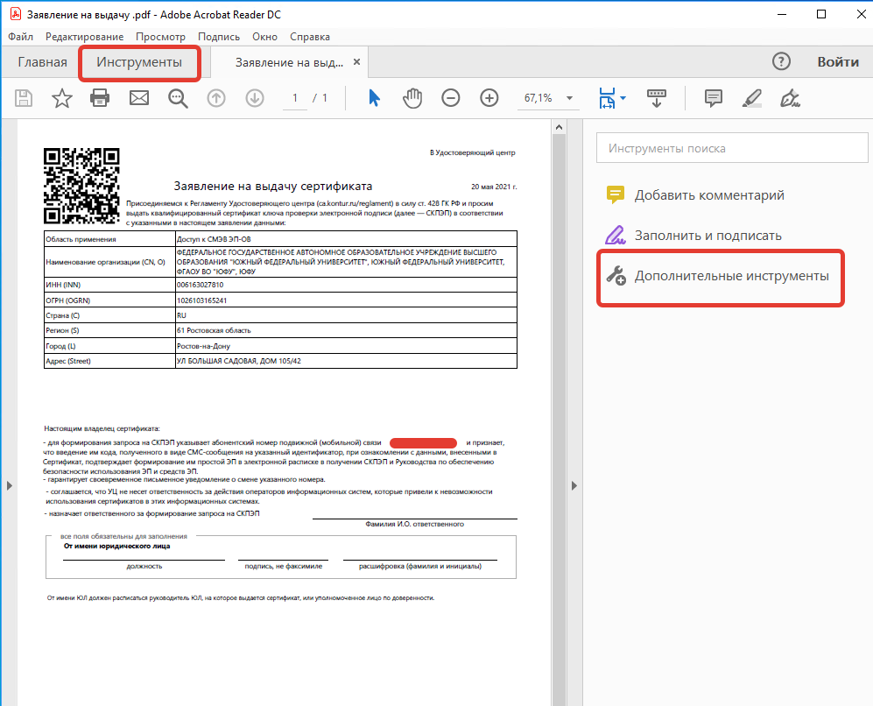Select the Highlight text pen tool

coord(752,99)
